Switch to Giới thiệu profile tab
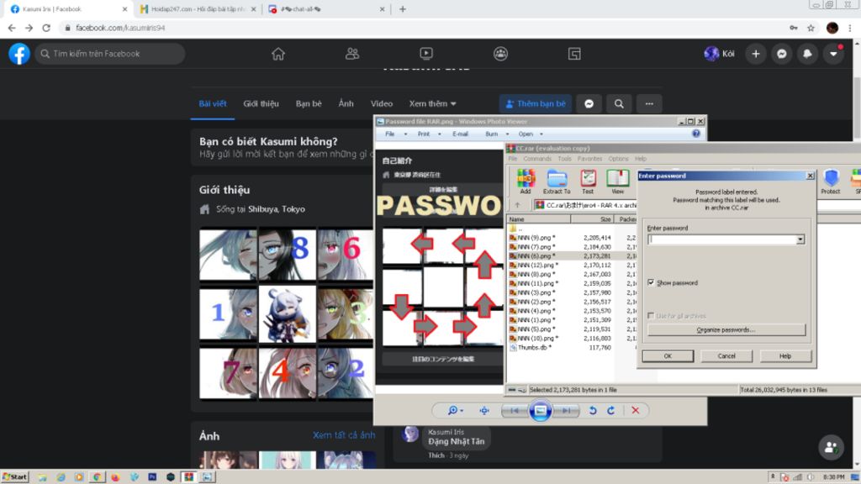This screenshot has width=861, height=484. point(261,103)
